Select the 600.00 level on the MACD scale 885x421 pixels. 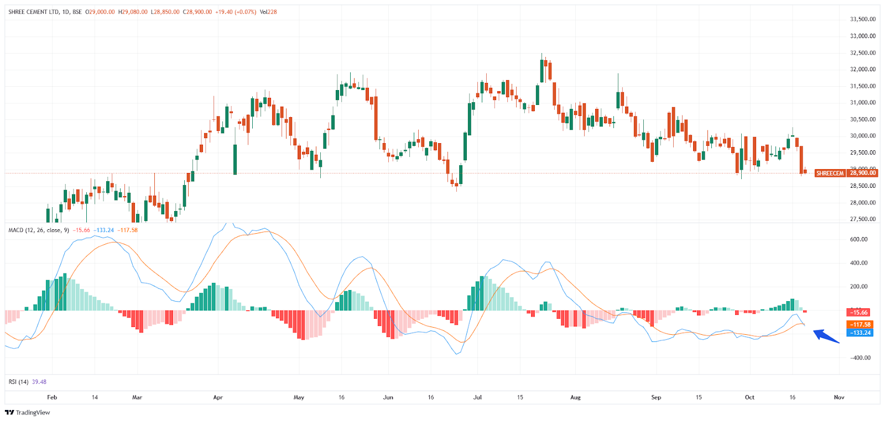click(x=858, y=240)
